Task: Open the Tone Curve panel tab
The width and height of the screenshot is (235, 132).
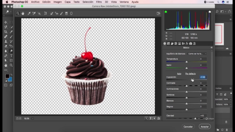Action: (x=169, y=44)
